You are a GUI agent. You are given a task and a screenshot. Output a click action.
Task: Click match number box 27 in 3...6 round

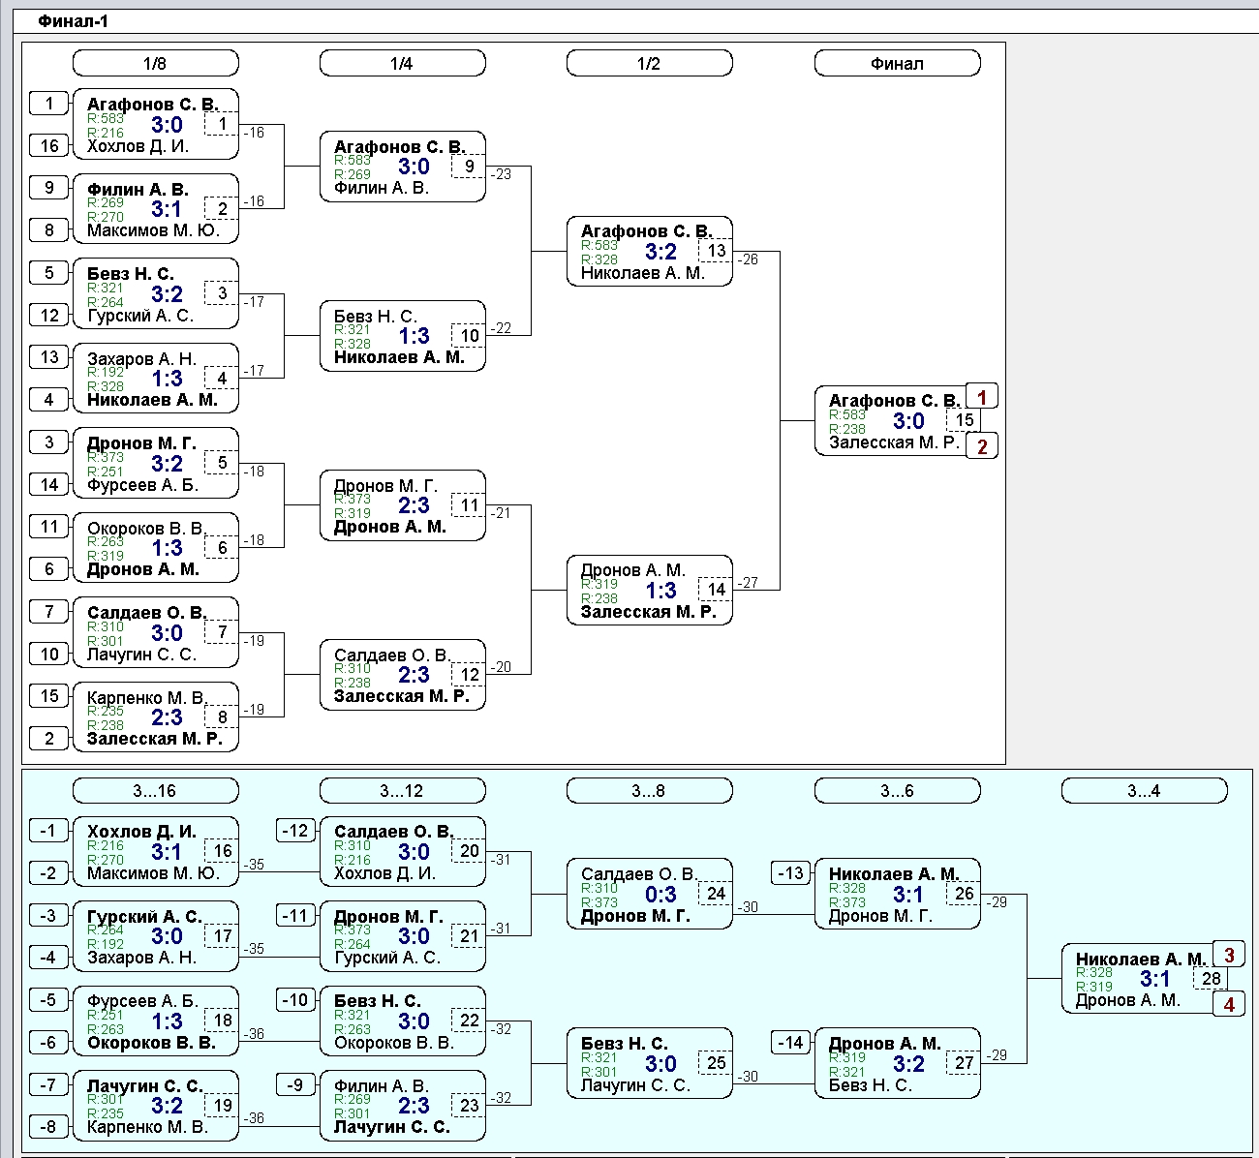pyautogui.click(x=964, y=1063)
